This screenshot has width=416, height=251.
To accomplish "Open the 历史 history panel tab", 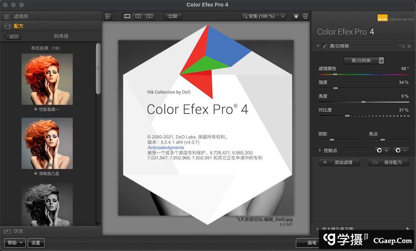I will [x=18, y=231].
